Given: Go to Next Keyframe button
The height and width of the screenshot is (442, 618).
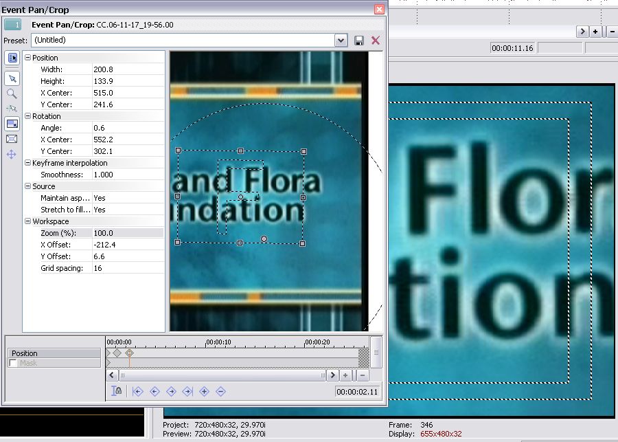Looking at the screenshot, I should (171, 392).
